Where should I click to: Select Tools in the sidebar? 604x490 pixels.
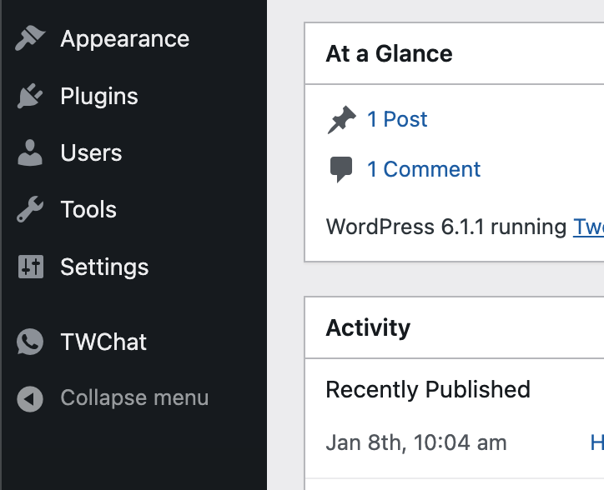point(88,210)
